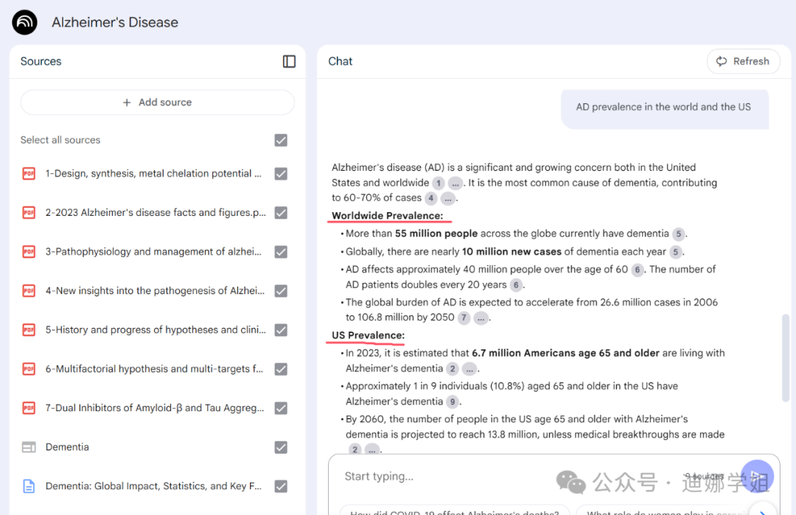Click the NotebookLM logo icon
796x515 pixels.
point(24,22)
